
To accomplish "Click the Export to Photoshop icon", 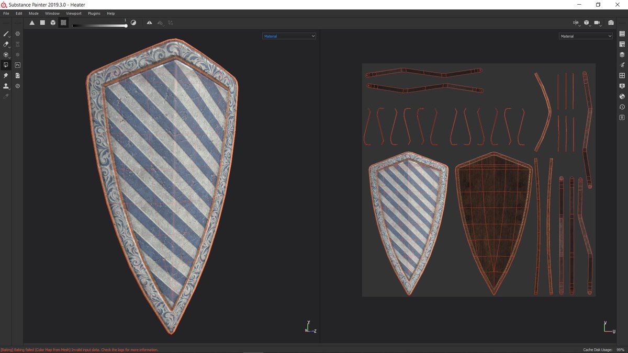I will click(x=17, y=65).
